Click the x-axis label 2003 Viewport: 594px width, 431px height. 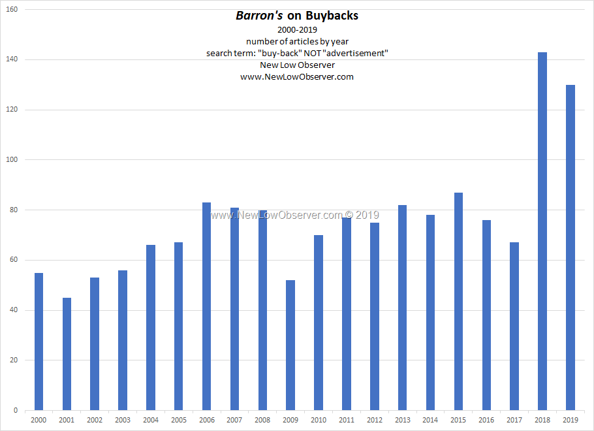[123, 420]
